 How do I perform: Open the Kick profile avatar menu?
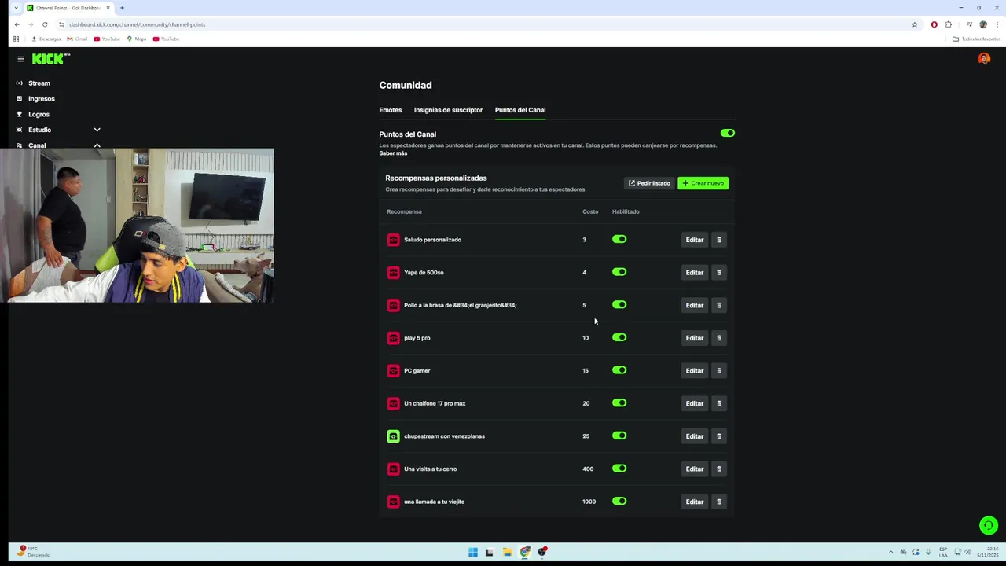(984, 59)
